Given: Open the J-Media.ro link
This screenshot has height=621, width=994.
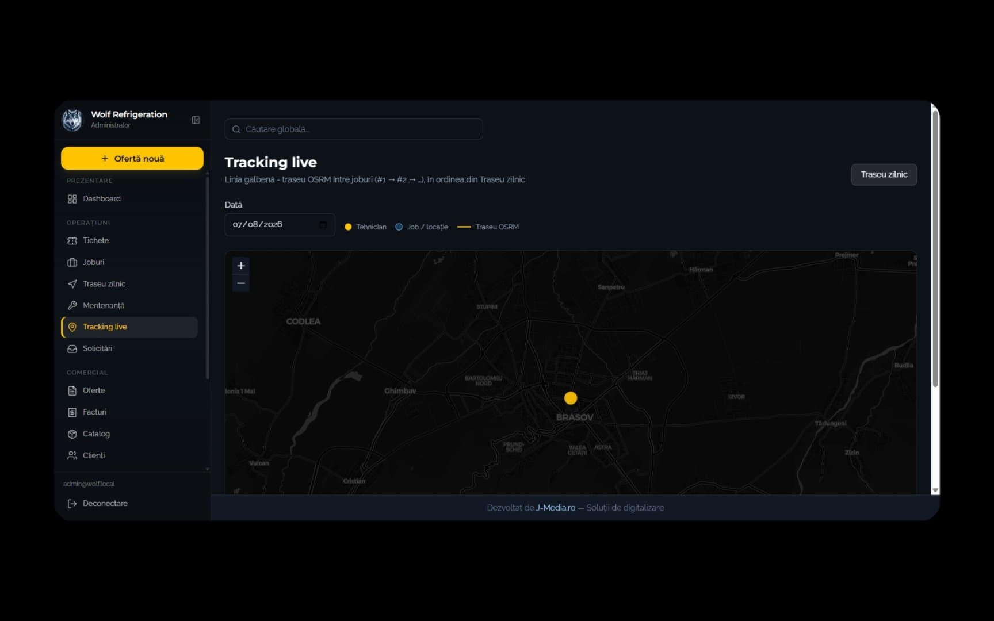Looking at the screenshot, I should (556, 508).
